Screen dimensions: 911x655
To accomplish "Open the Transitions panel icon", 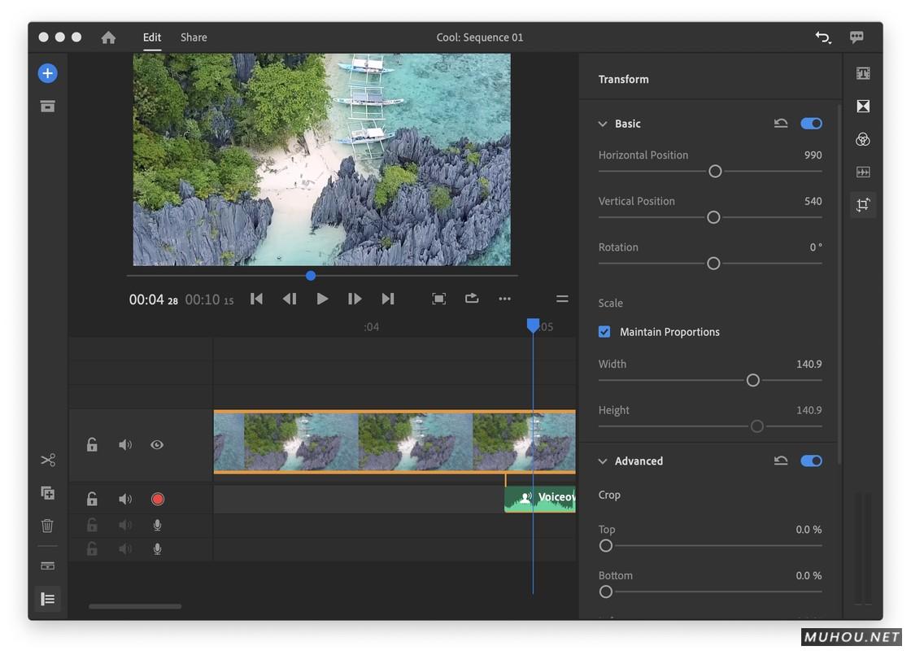I will 863,107.
